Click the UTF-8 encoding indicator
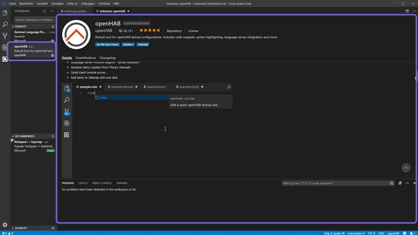 coord(371,233)
